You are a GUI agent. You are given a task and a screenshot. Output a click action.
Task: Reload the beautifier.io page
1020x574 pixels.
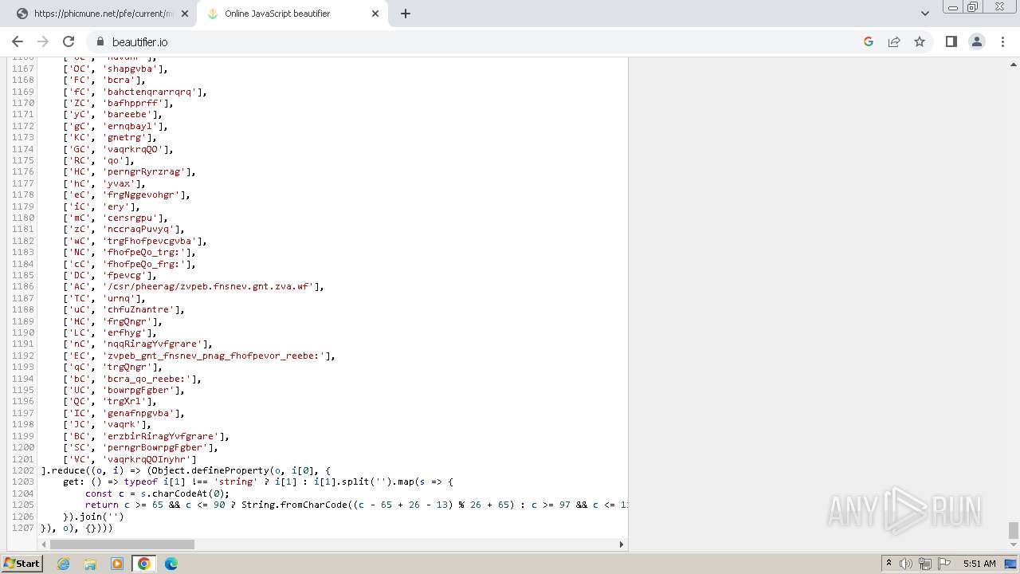69,41
